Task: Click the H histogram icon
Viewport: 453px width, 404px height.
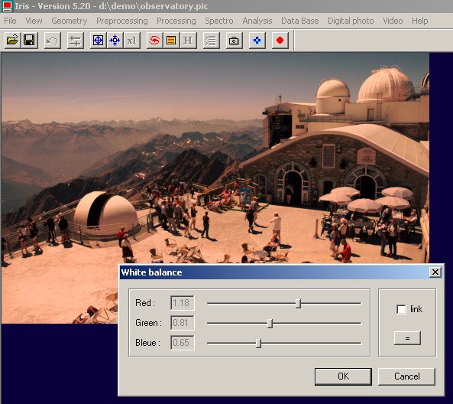Action: coord(189,41)
